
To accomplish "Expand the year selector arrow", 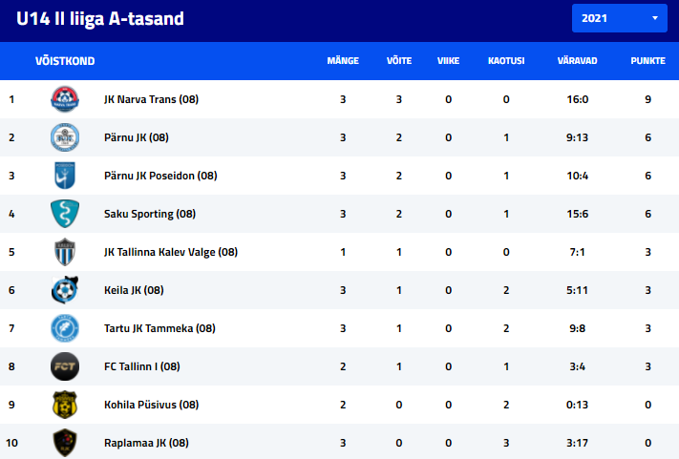I will (x=655, y=18).
